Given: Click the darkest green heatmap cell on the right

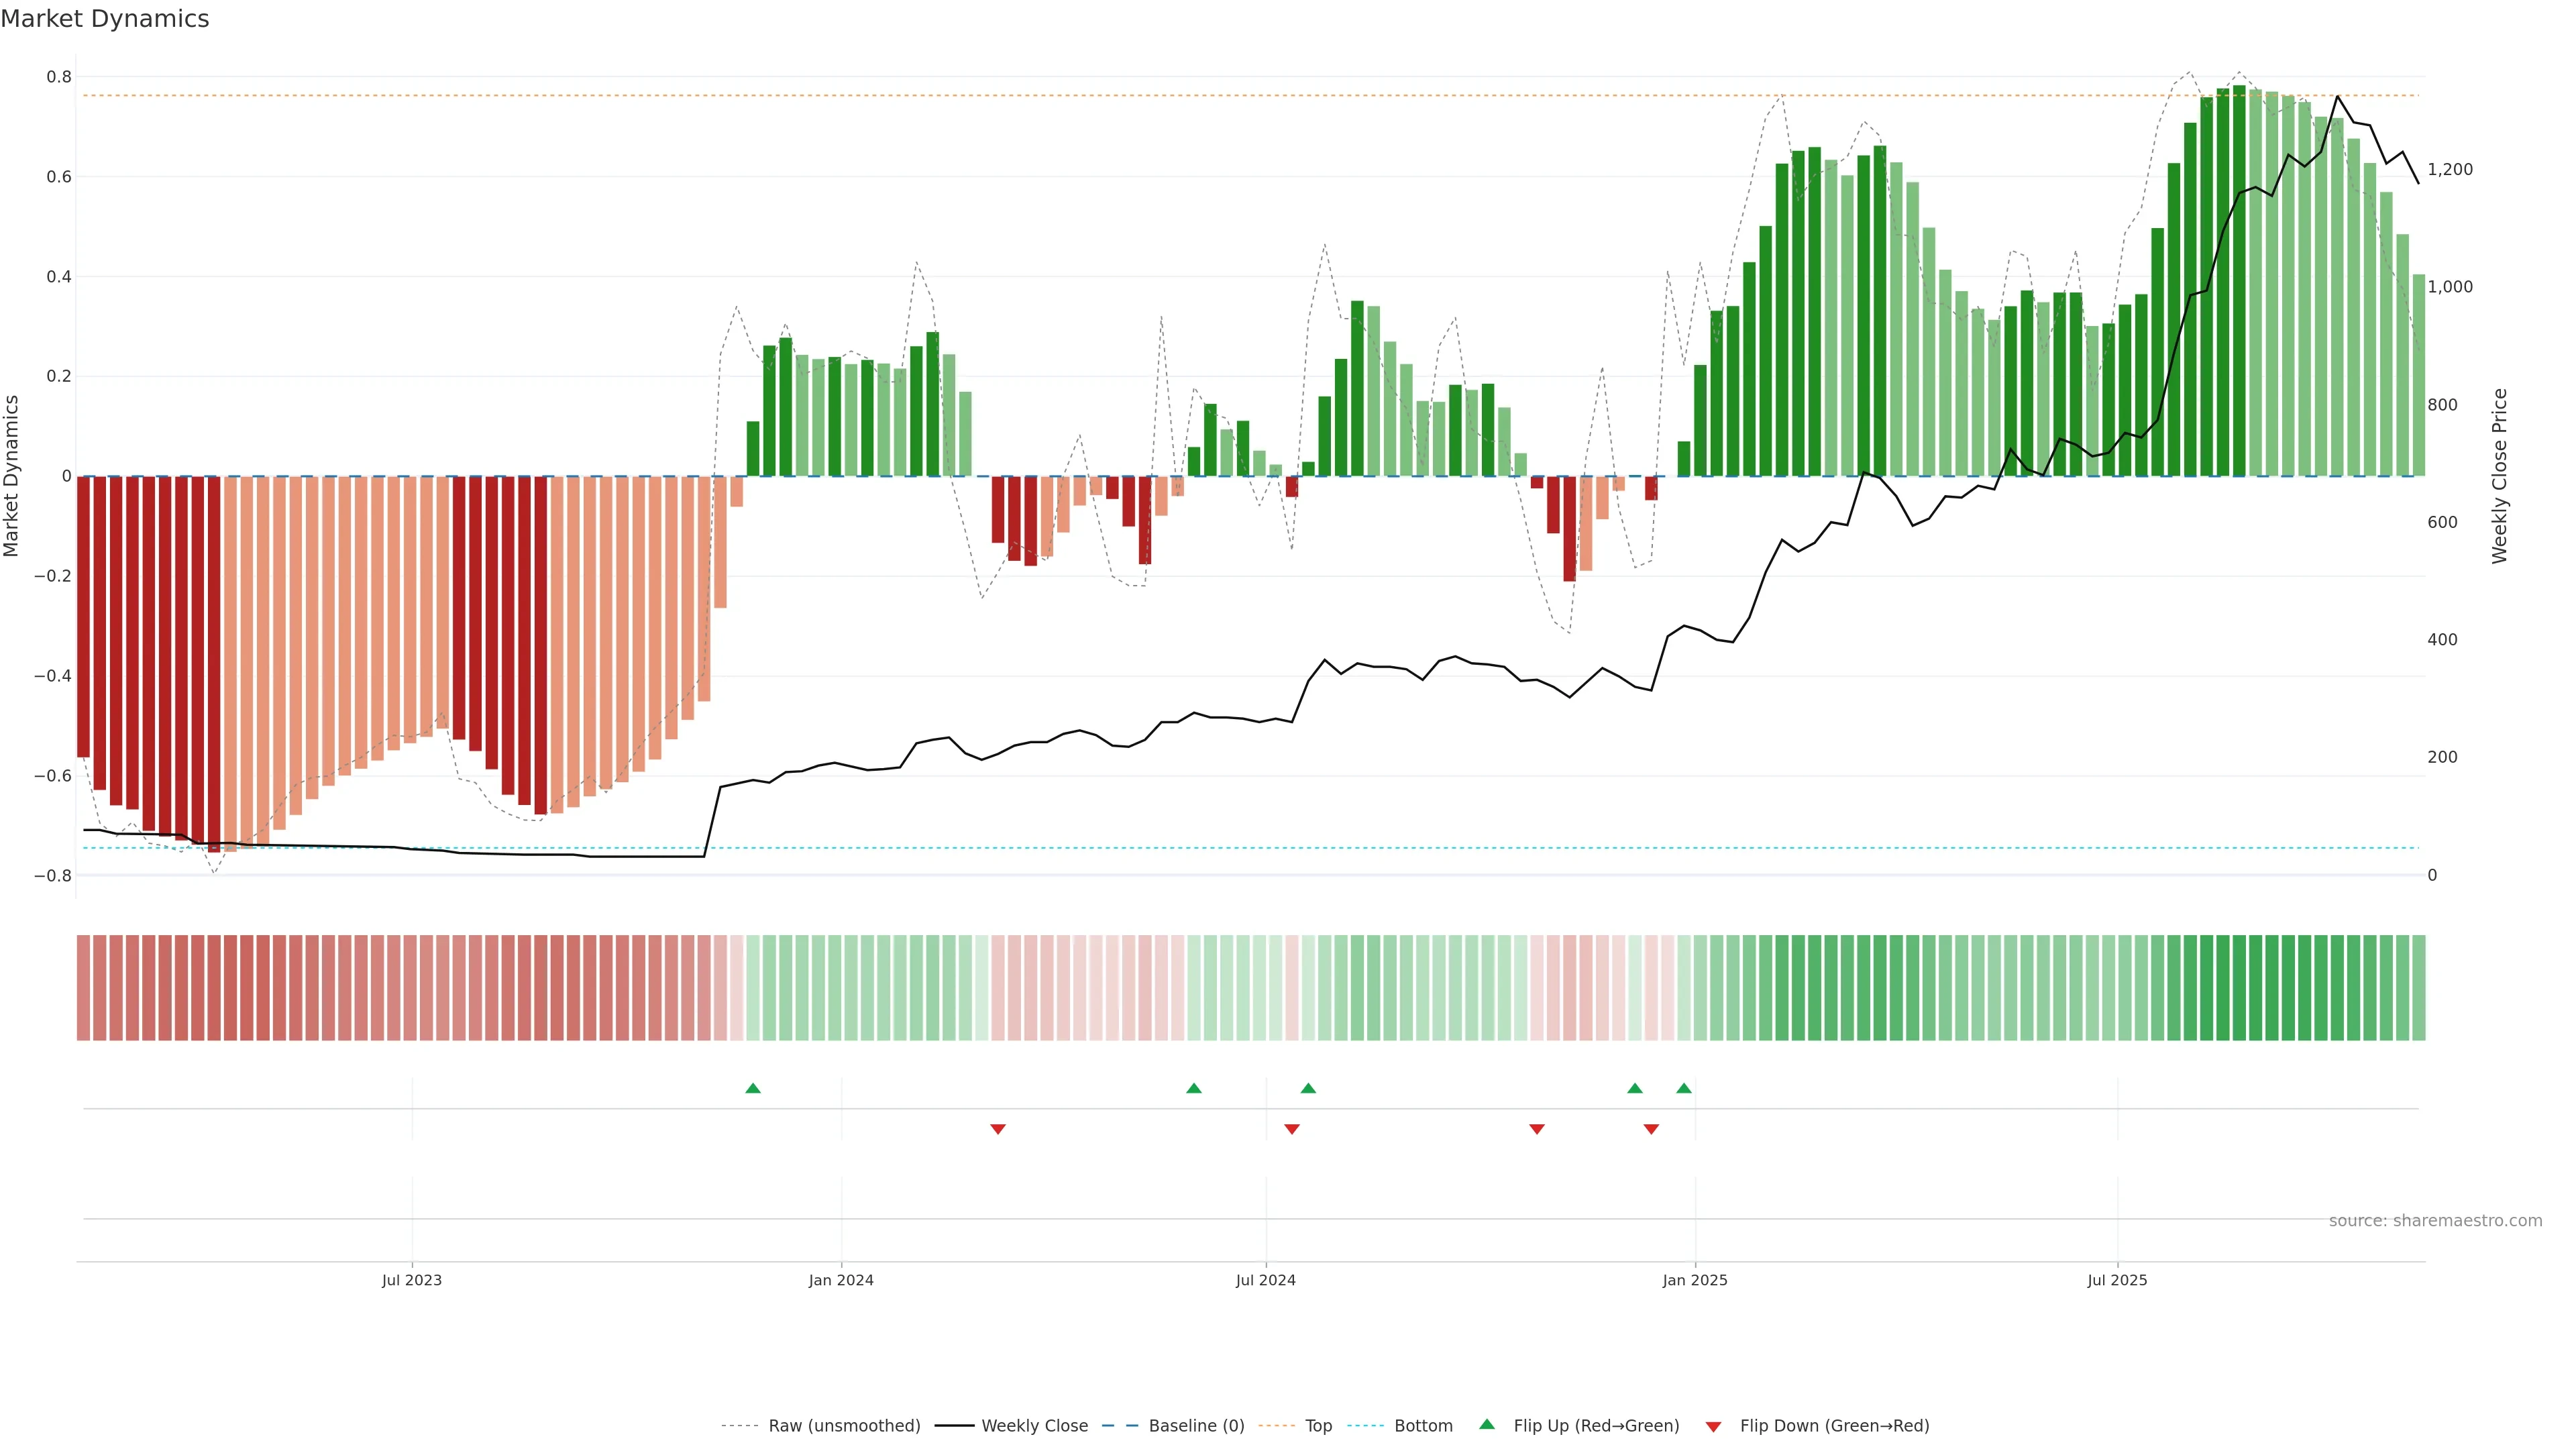Looking at the screenshot, I should click(2239, 988).
